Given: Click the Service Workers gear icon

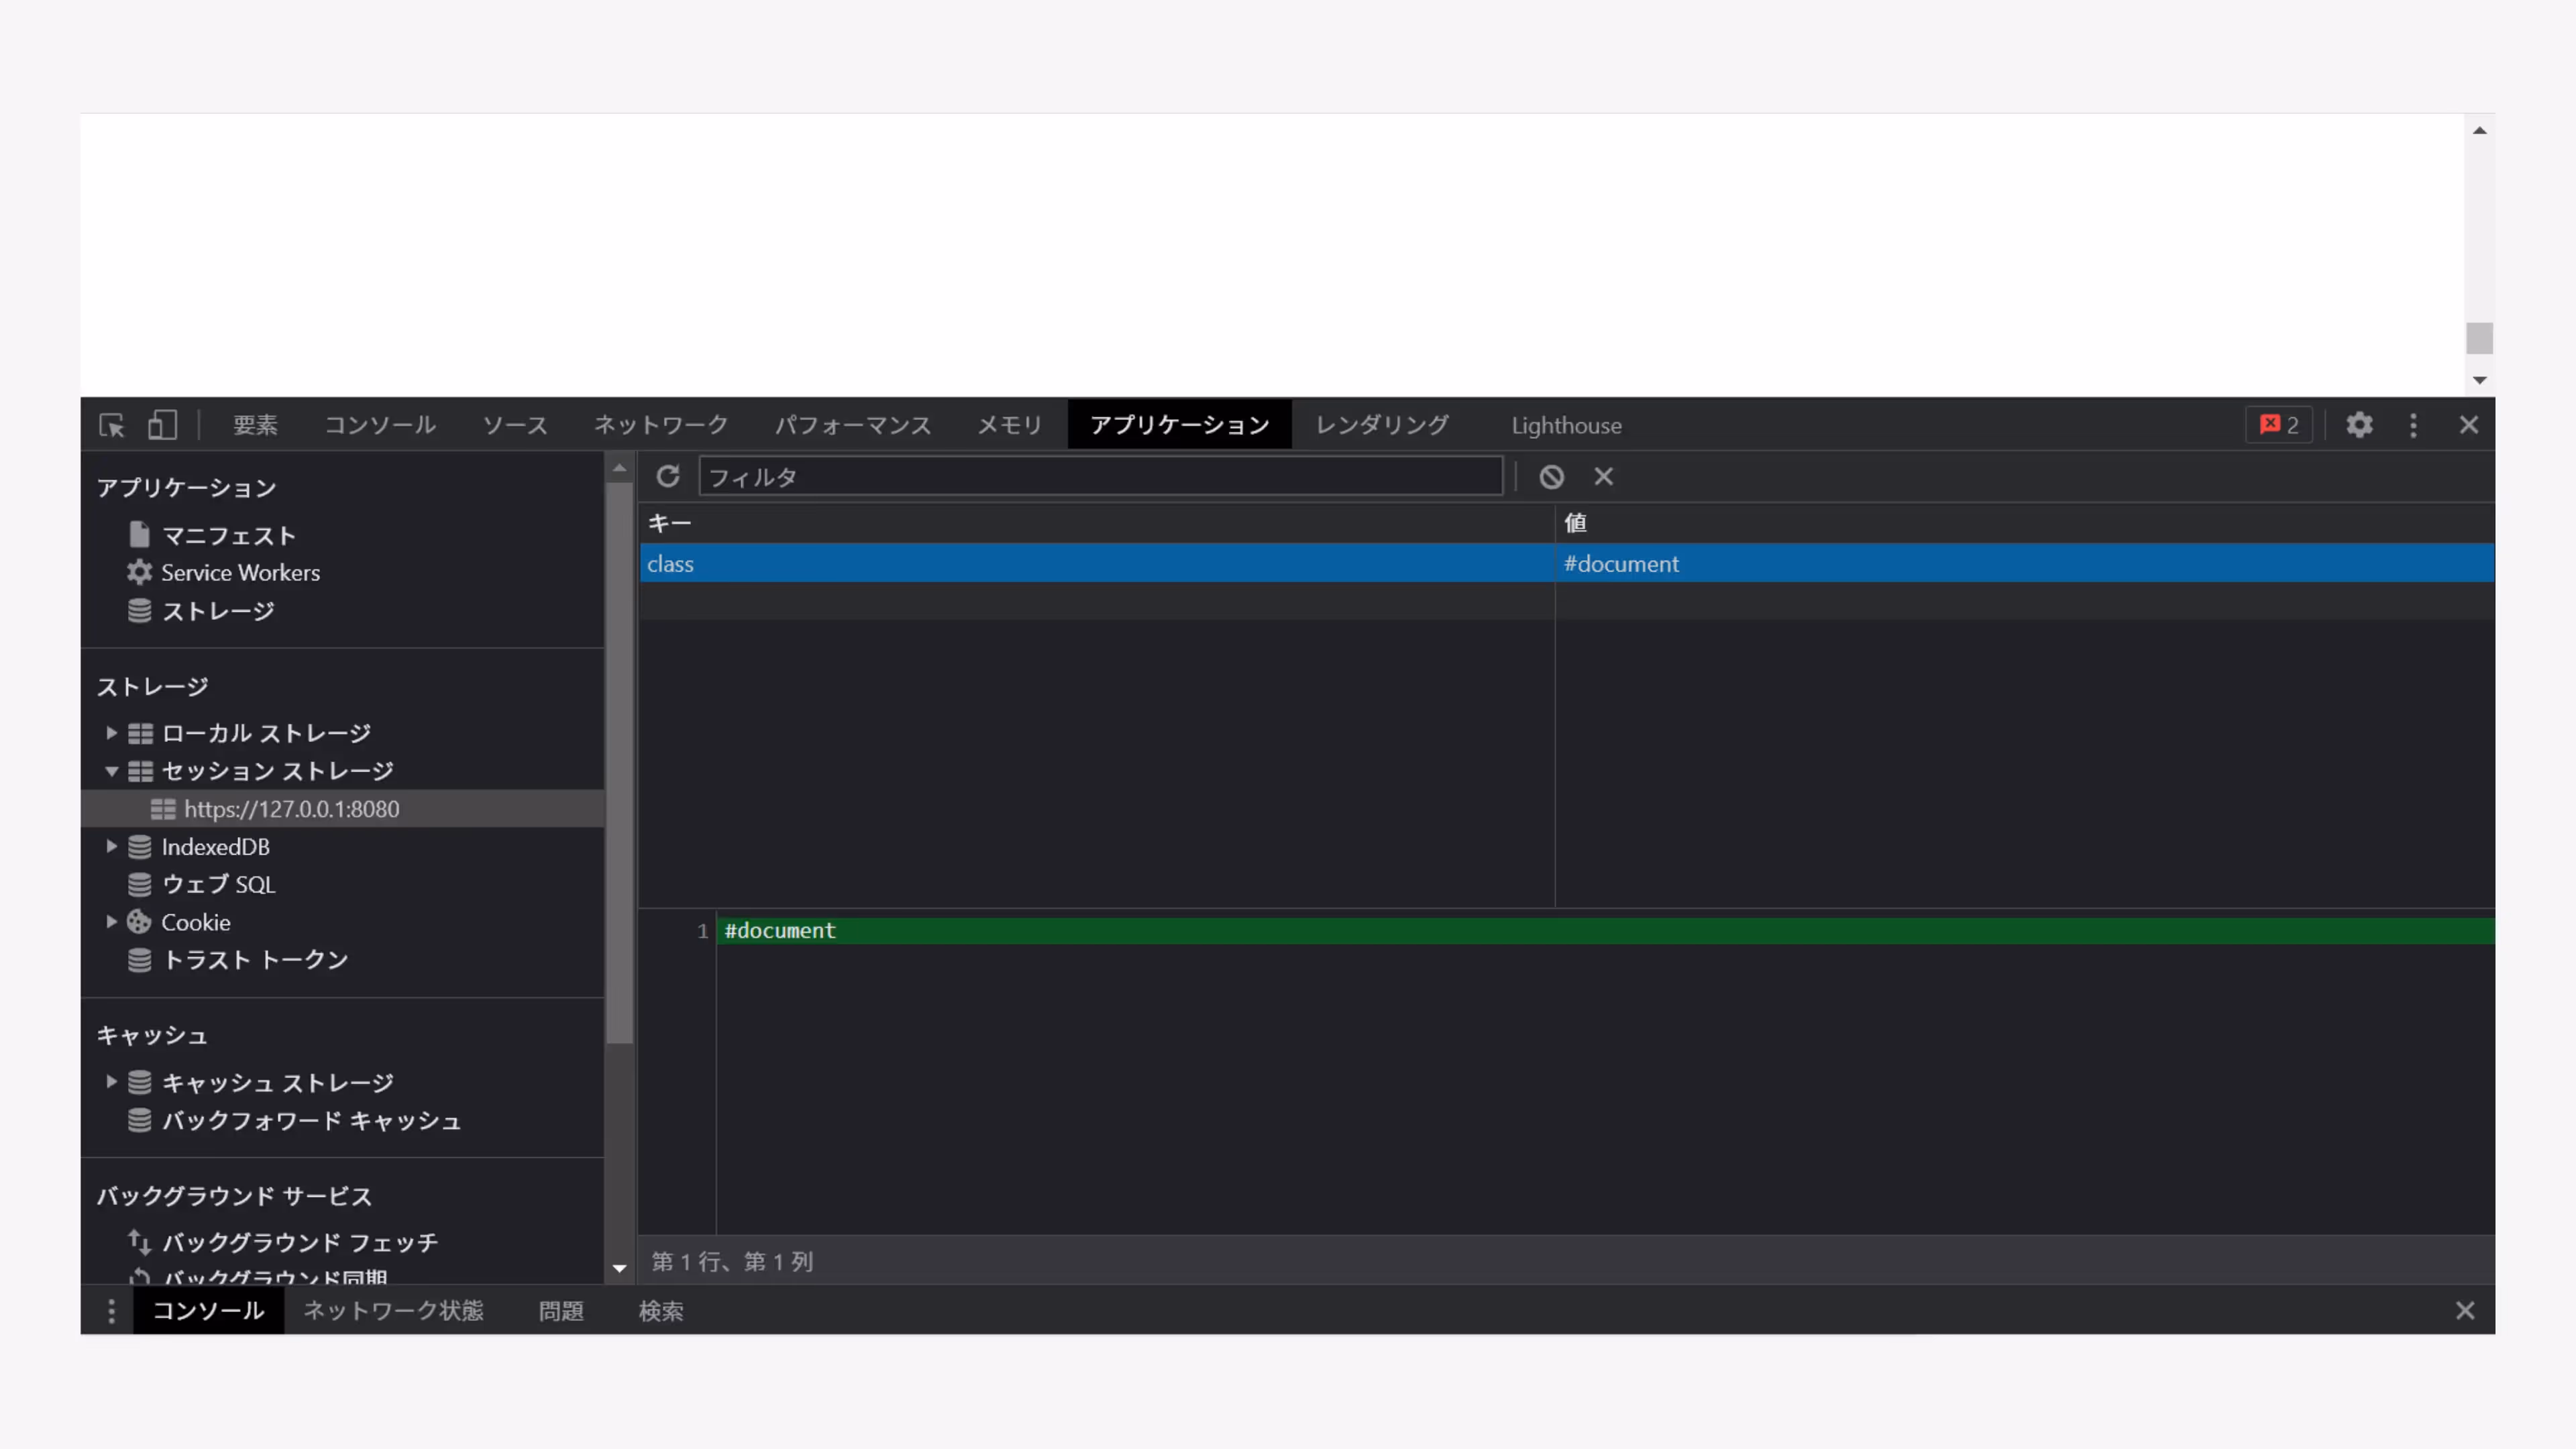Looking at the screenshot, I should [x=139, y=572].
